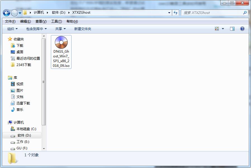Open the address bar breadcrumb dropdown arrow
Screen dimensions: 251x168
[x=169, y=13]
